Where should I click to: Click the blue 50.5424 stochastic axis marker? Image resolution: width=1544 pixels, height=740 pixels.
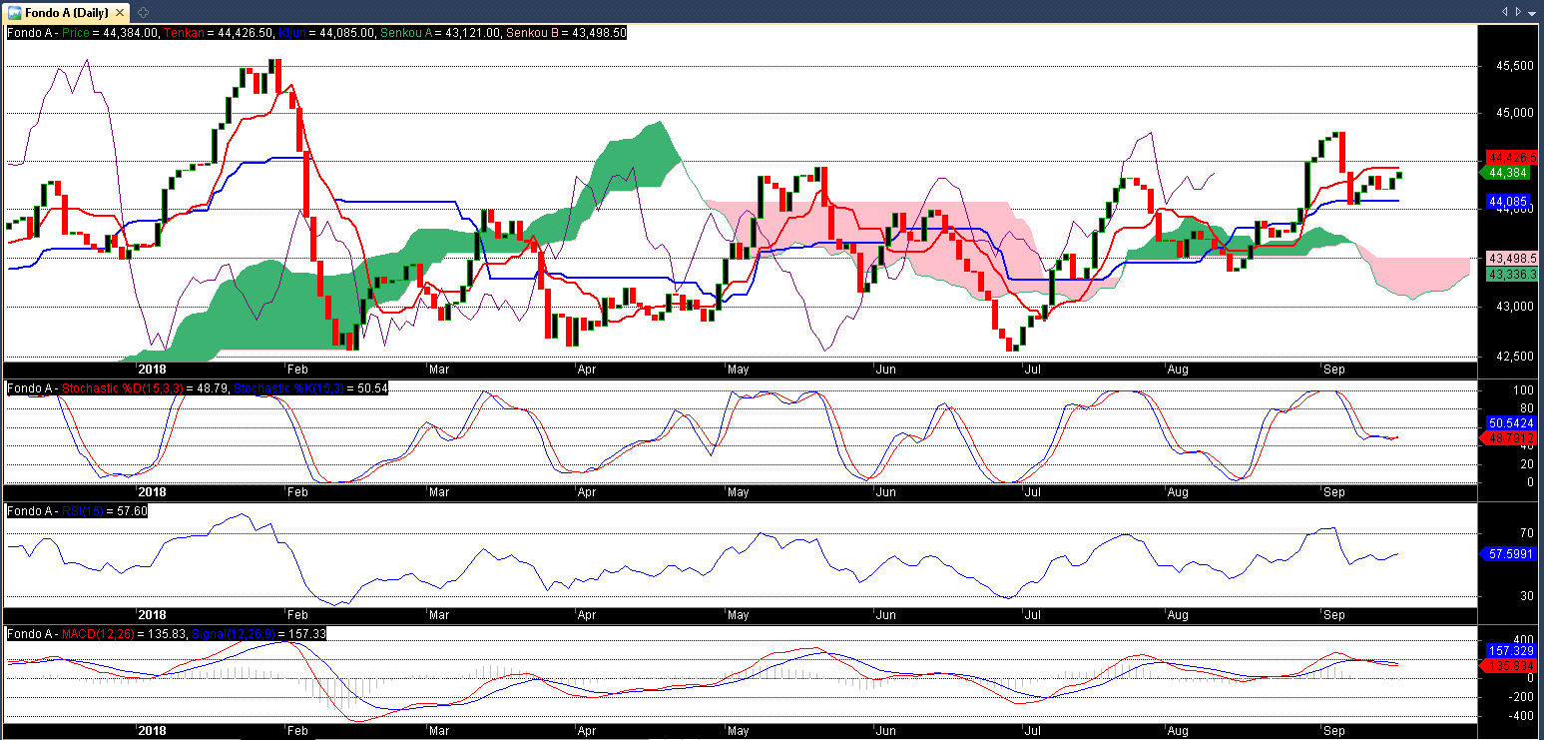pyautogui.click(x=1510, y=423)
